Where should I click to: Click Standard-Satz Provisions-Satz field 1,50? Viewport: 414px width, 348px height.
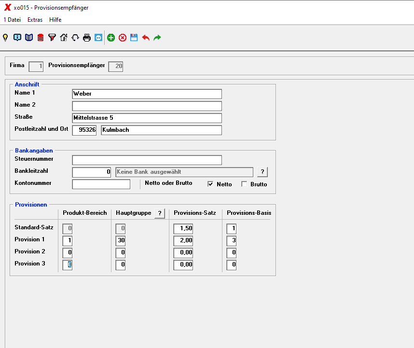tap(183, 228)
